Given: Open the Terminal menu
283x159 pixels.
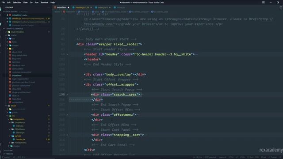Looking at the screenshot, I should coord(44,3).
